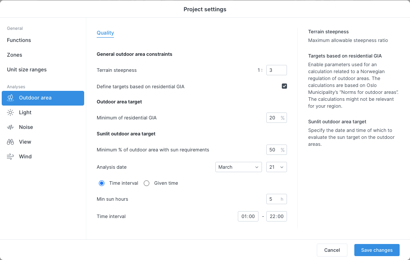
Task: Open Unit size ranges section
Action: (27, 70)
